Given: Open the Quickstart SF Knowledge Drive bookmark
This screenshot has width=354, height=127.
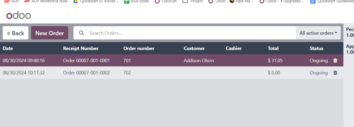Looking at the screenshot, I should (x=95, y=1).
